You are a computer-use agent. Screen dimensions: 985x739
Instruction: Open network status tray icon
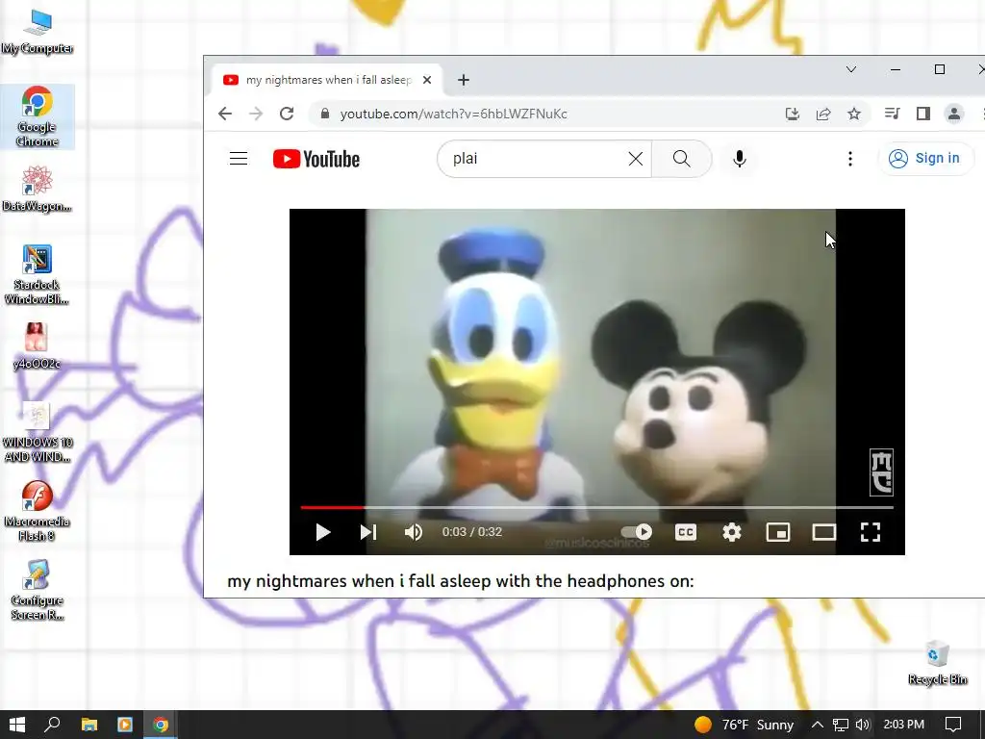tap(841, 725)
